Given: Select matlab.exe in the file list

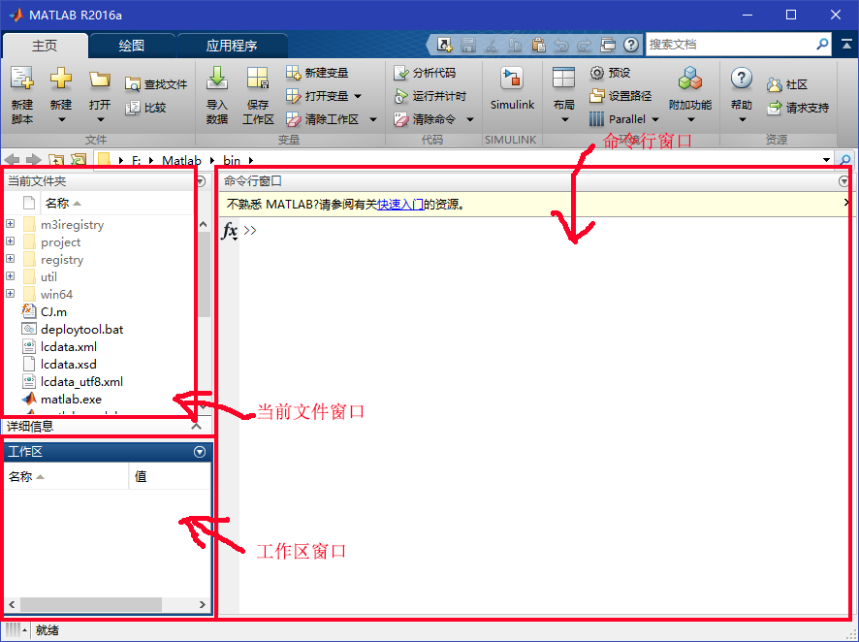Looking at the screenshot, I should pos(71,400).
